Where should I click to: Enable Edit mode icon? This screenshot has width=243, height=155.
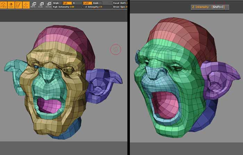tap(18, 5)
